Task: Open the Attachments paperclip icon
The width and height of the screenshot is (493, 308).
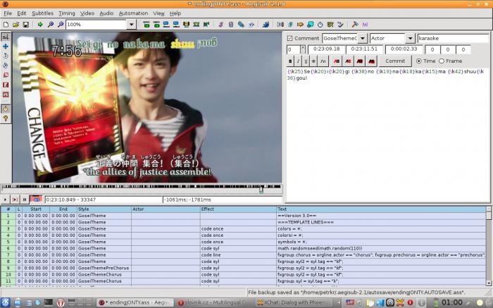Action: (x=241, y=24)
